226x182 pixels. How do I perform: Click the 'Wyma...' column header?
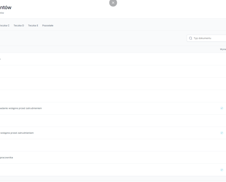pos(223,49)
